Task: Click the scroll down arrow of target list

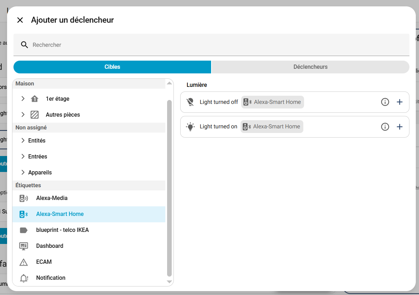Action: [x=169, y=282]
